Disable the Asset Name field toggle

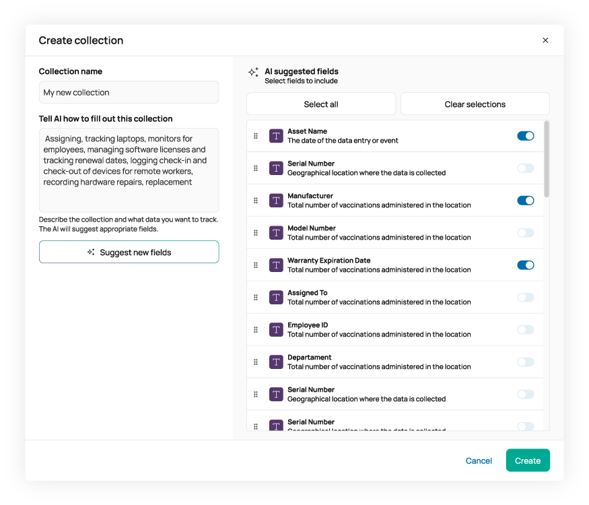click(x=525, y=136)
